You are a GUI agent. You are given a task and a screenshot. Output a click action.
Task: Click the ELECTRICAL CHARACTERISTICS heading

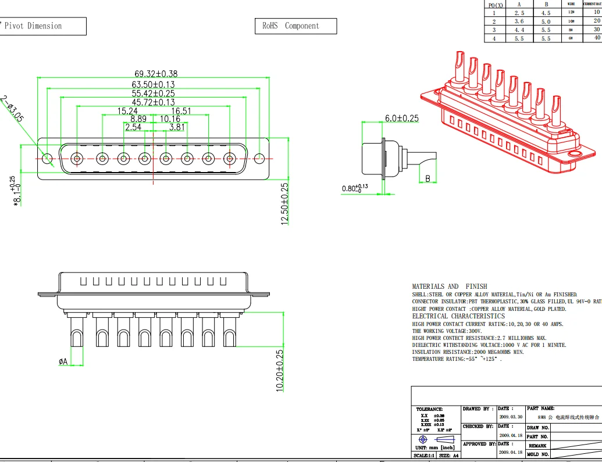[x=458, y=316]
